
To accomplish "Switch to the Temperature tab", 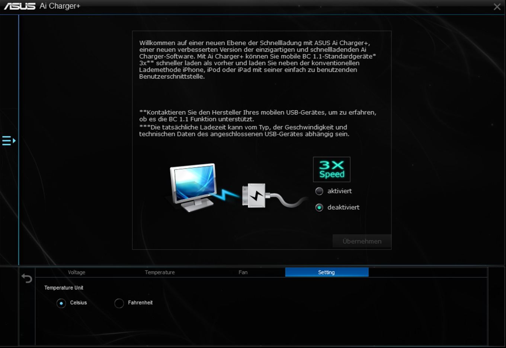I will (x=160, y=272).
